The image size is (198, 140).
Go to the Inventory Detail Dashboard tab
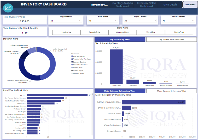146,4
